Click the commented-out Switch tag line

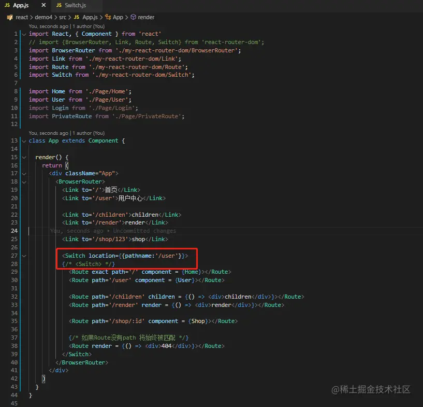tap(89, 264)
